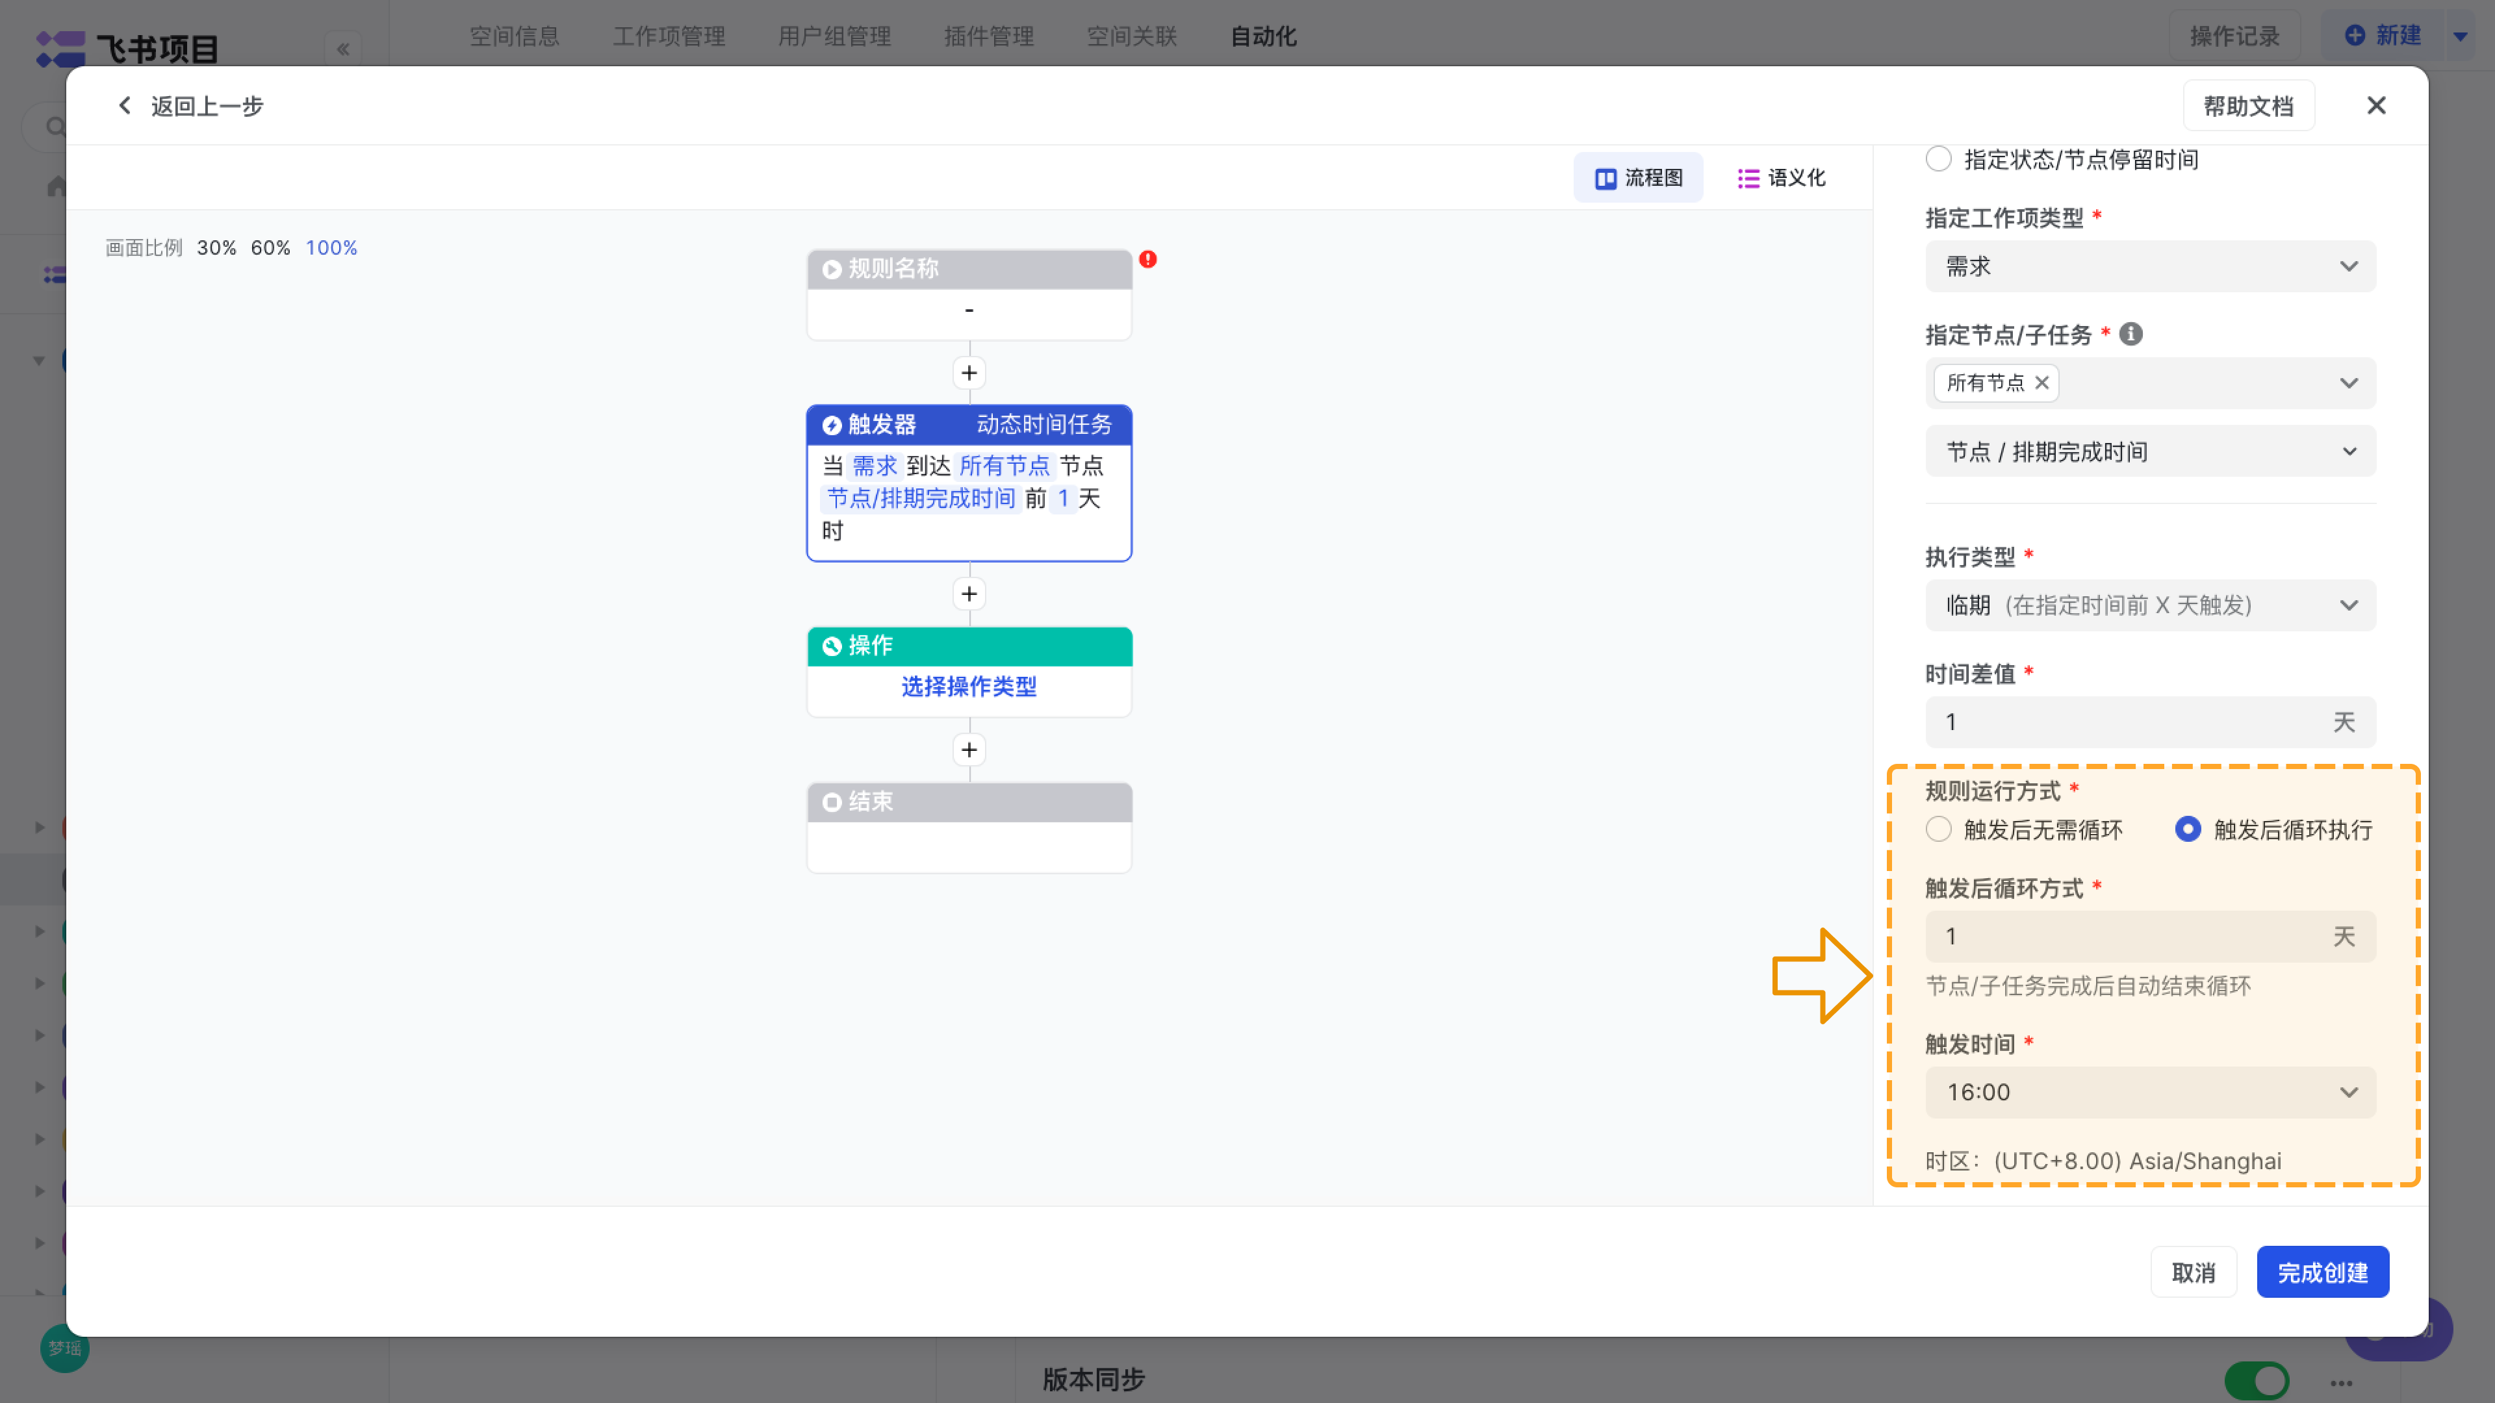Click the 动态时间任务 label in trigger header
This screenshot has height=1403, width=2495.
1044,425
